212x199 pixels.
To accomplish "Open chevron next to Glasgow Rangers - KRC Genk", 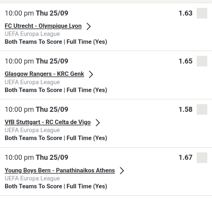I will coord(91,75).
